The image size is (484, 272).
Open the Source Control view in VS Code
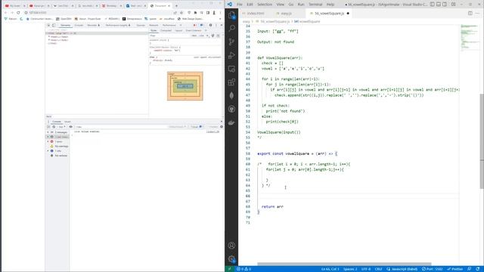[x=231, y=42]
